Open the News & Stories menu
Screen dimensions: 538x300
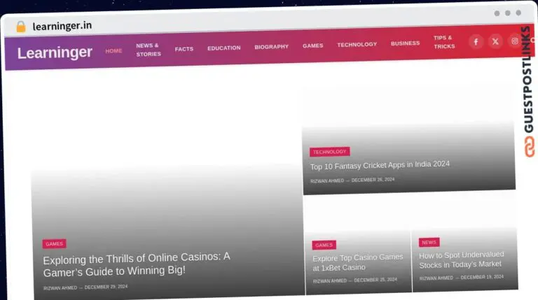(x=149, y=50)
